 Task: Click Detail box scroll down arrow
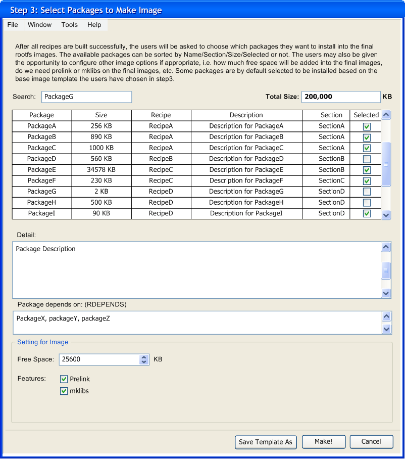pos(386,293)
